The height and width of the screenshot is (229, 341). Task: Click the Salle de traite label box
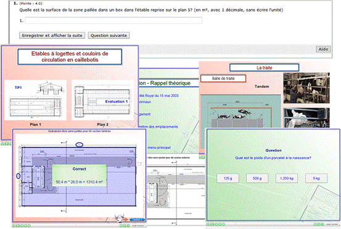click(x=223, y=78)
